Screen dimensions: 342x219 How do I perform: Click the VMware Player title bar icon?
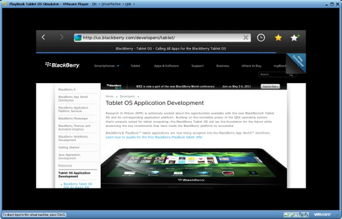point(5,4)
